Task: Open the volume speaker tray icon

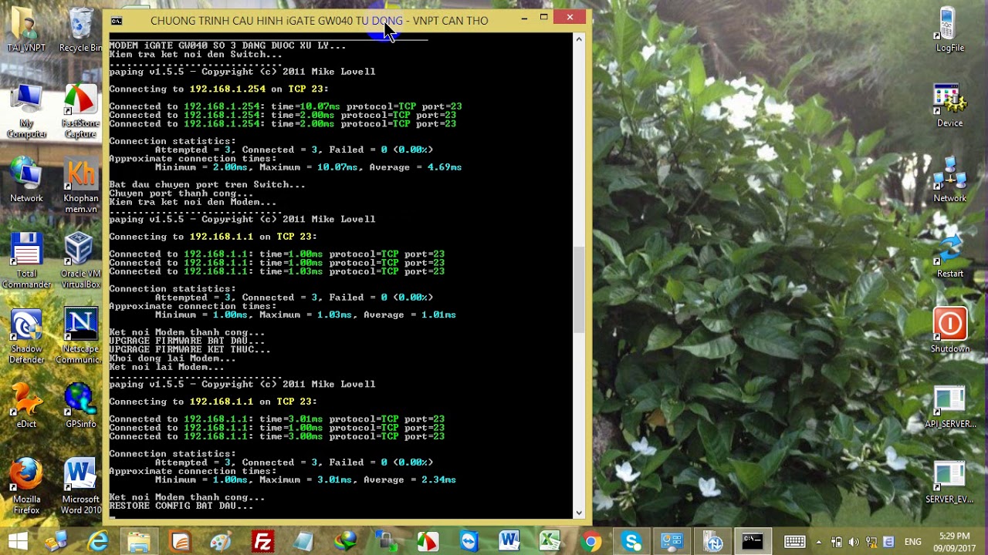Action: [x=854, y=542]
